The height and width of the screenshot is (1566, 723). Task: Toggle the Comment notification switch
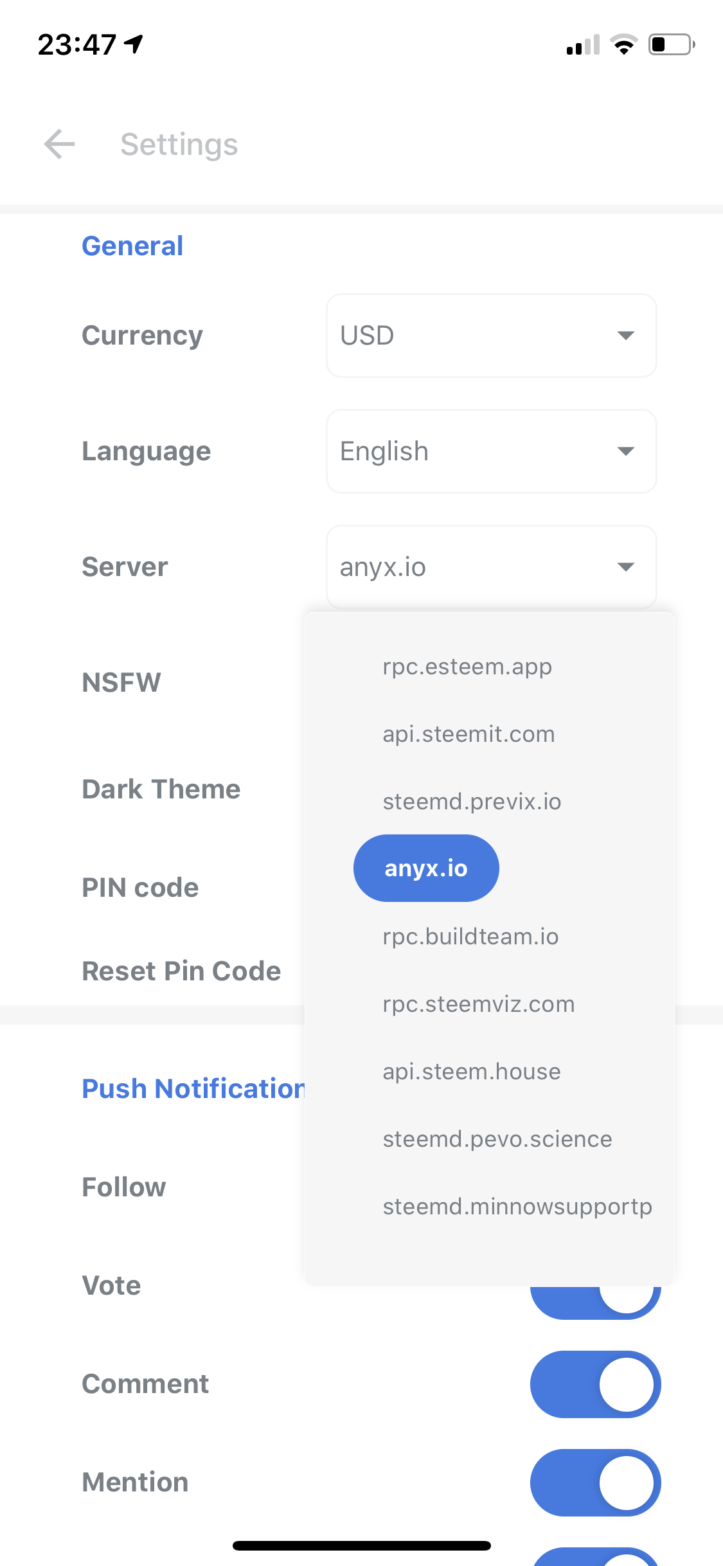click(x=595, y=1384)
